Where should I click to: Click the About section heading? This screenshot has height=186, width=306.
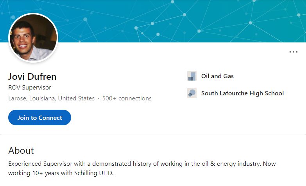[x=21, y=151]
